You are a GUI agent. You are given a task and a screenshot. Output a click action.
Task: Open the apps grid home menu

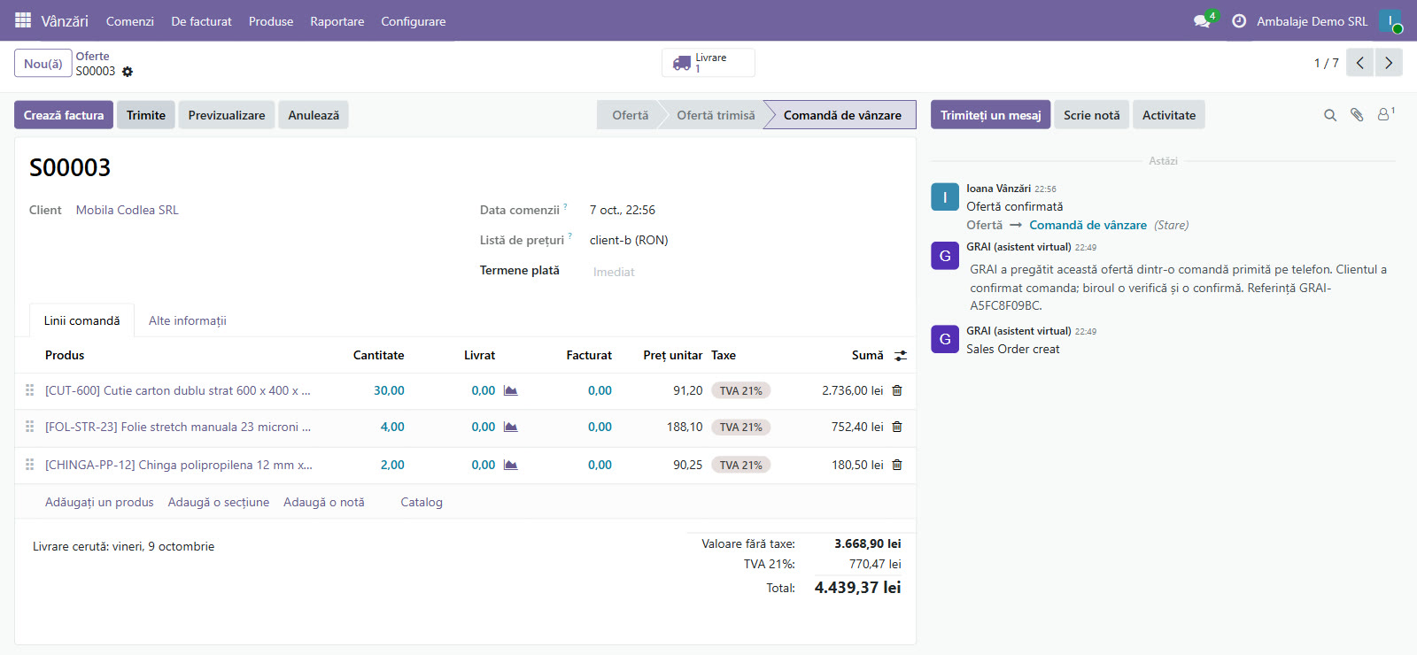23,20
